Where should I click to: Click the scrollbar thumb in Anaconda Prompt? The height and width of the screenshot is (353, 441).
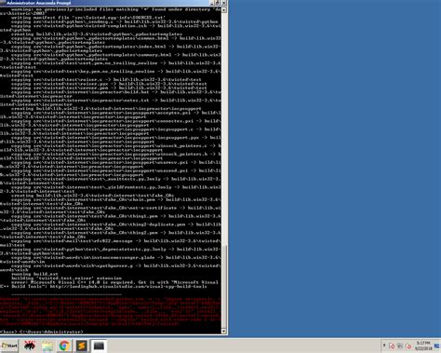[224, 286]
